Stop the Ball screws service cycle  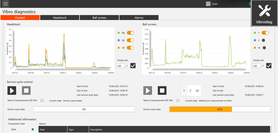pyautogui.click(x=162, y=90)
